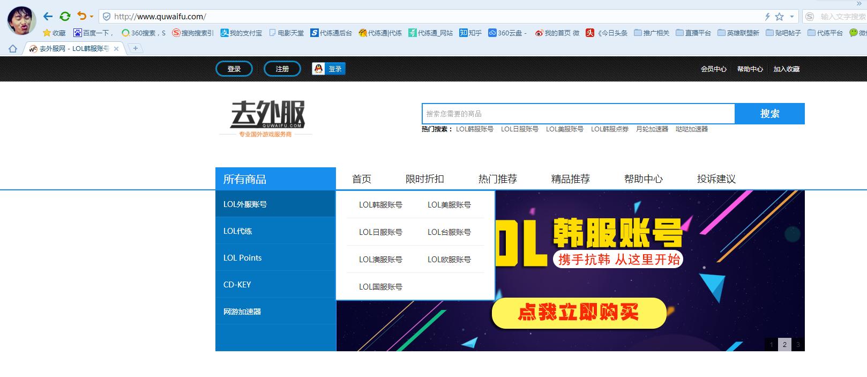Click the product search input field

tap(578, 114)
